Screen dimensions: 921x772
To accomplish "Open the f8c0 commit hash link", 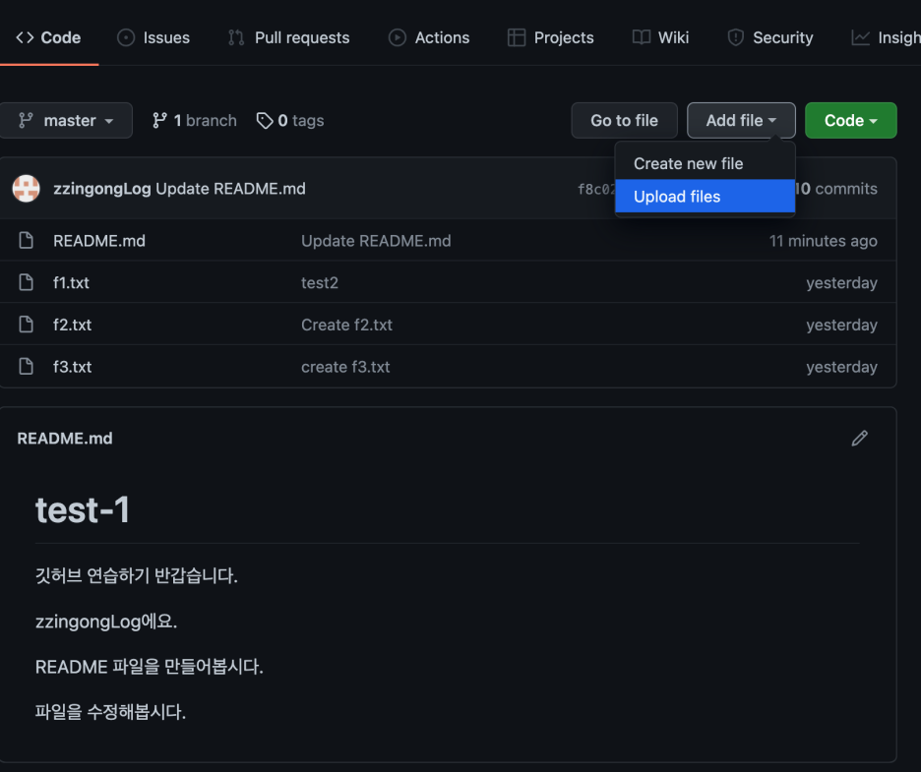I will [596, 189].
